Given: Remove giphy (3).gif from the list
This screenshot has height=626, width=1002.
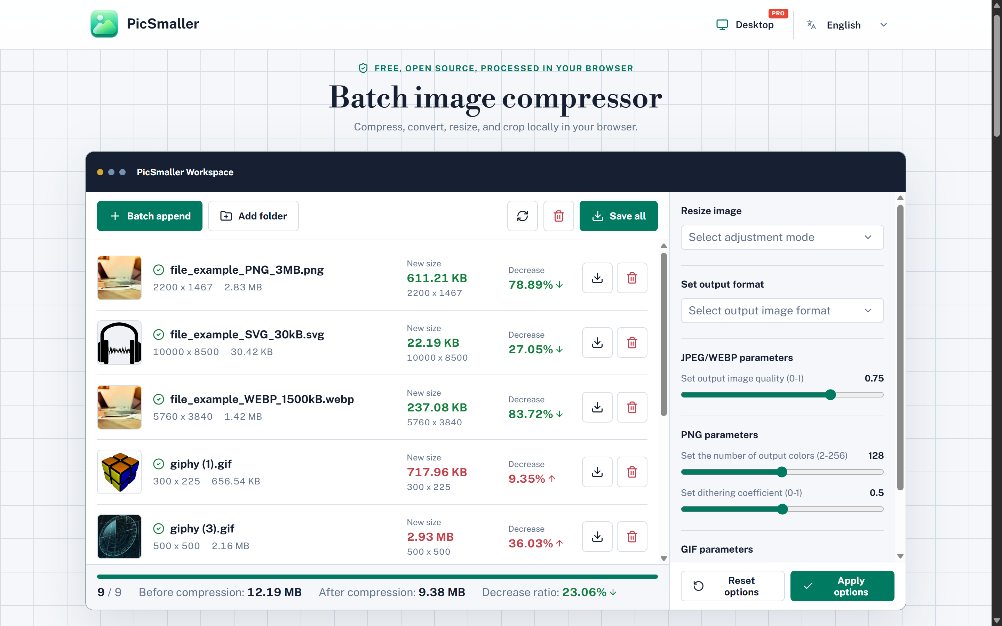Looking at the screenshot, I should 632,537.
